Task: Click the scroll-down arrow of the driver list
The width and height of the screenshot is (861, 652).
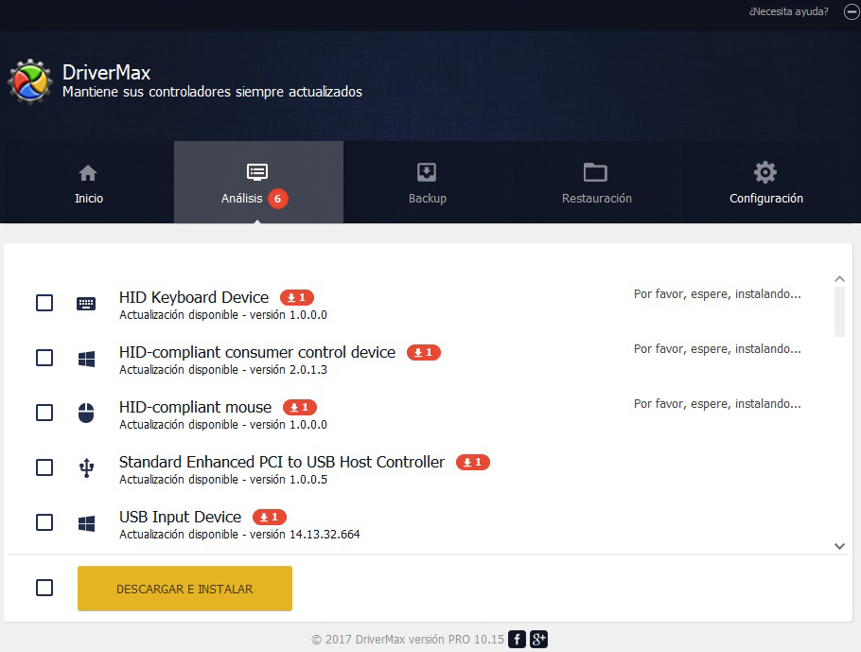Action: coord(839,546)
